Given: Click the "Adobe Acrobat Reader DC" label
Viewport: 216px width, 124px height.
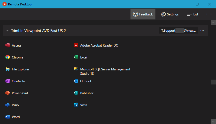Looking at the screenshot, I should click(99, 45).
